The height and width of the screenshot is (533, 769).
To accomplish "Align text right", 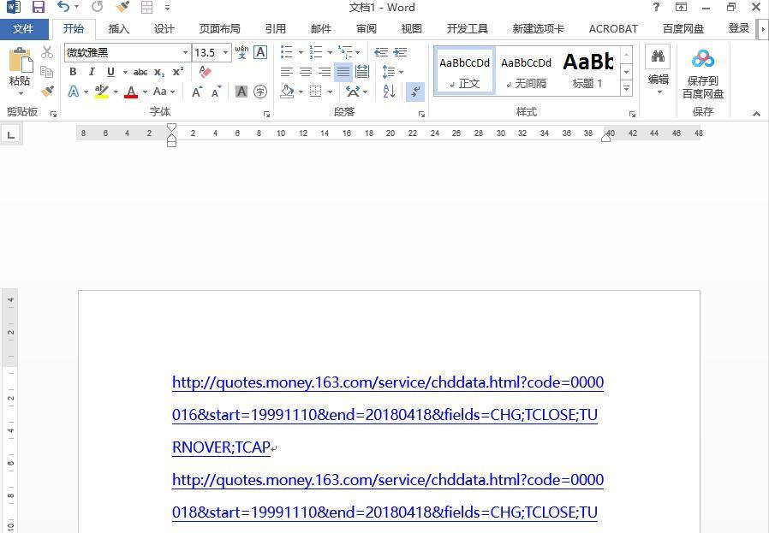I will pyautogui.click(x=325, y=72).
